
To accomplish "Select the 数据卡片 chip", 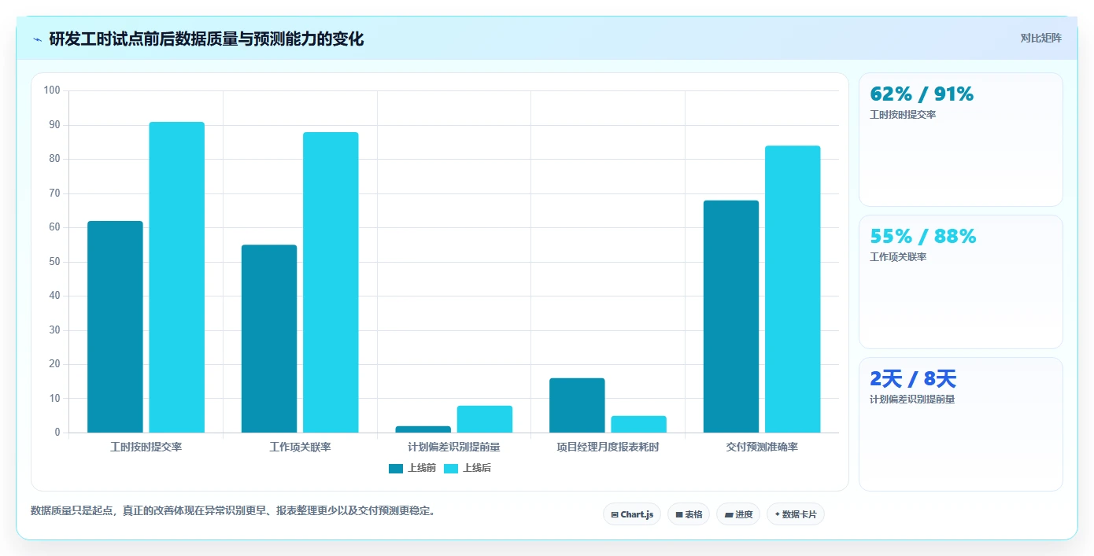I will (x=796, y=514).
